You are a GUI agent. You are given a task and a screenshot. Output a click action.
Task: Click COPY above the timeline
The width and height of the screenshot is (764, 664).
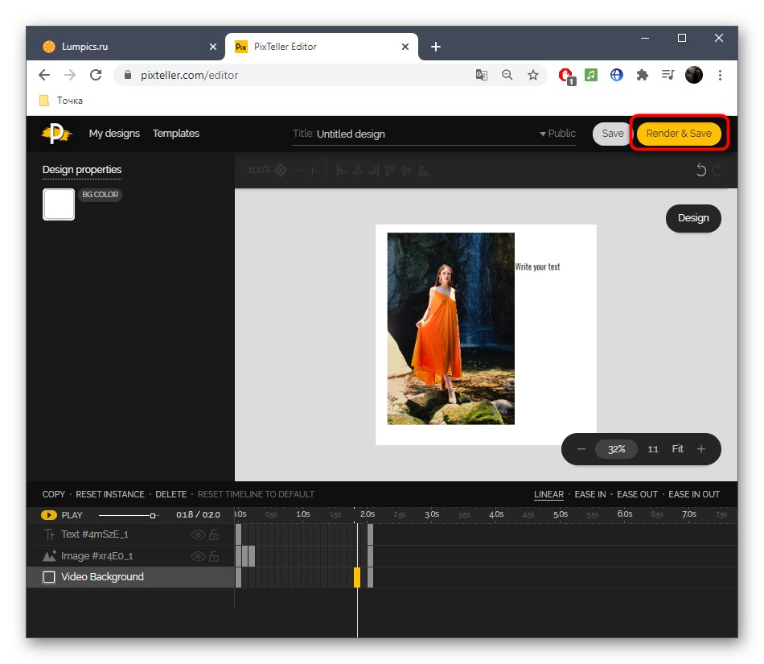click(53, 494)
